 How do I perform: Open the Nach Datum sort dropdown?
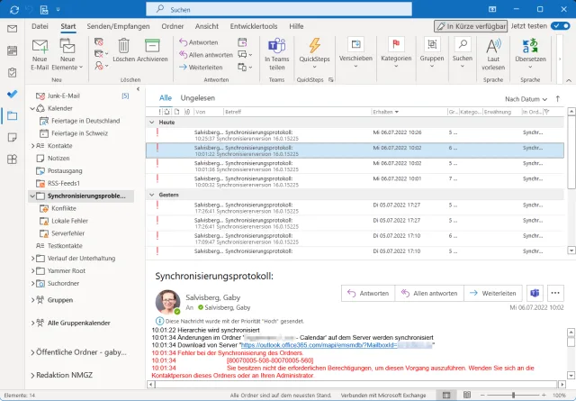[526, 98]
